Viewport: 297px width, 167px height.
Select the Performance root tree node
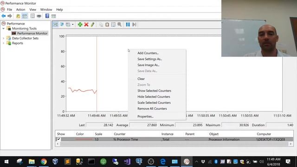16,24
